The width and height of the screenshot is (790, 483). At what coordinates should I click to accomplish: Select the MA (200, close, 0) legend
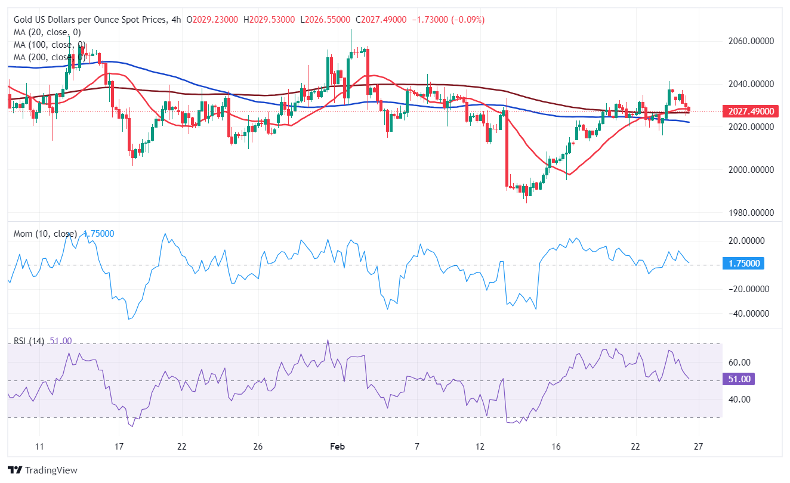(x=50, y=57)
